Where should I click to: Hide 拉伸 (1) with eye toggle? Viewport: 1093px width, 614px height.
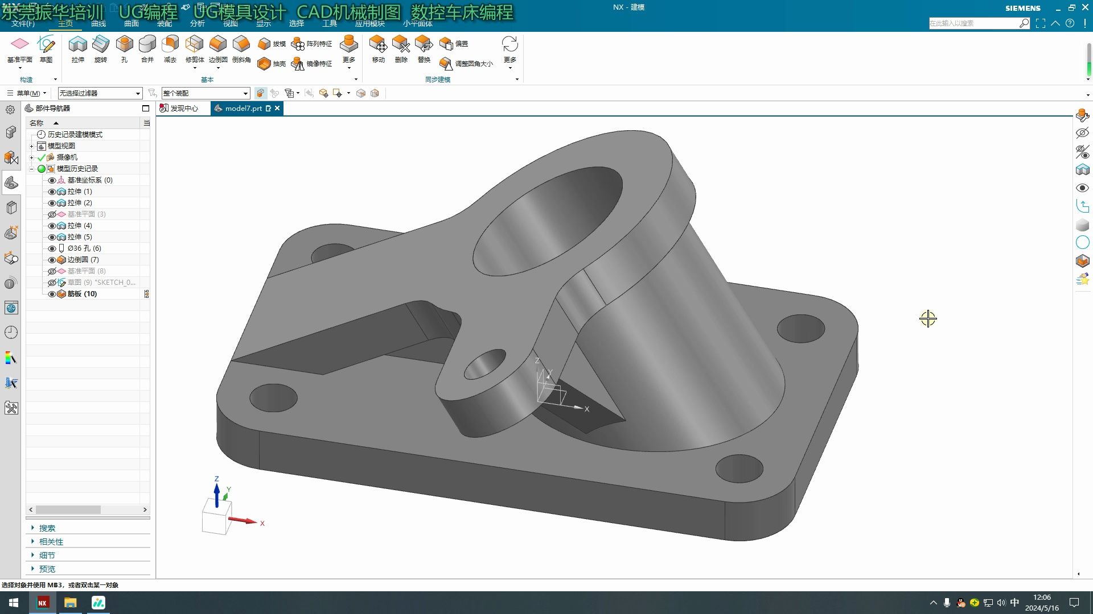coord(52,192)
